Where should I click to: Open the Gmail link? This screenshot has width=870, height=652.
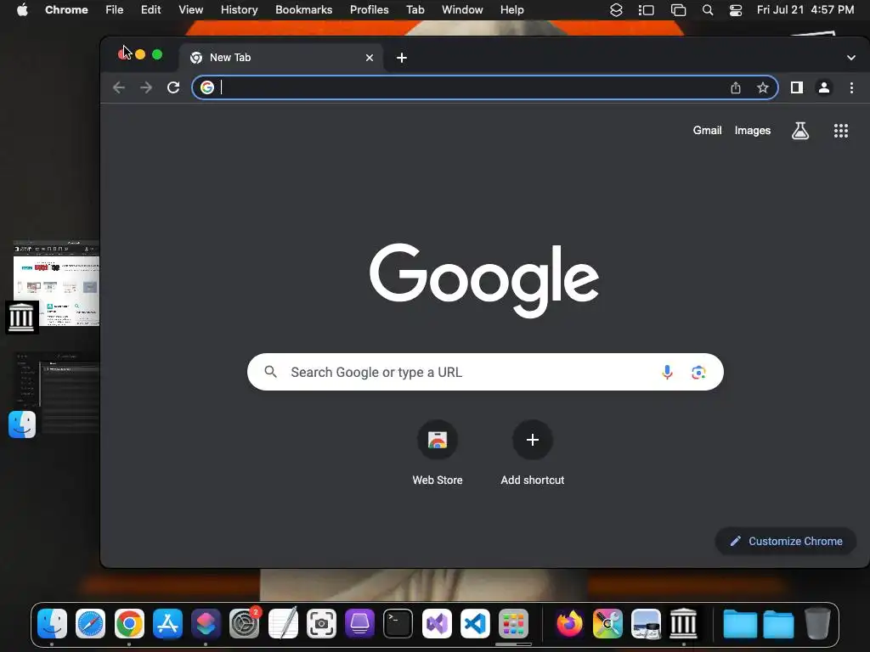click(708, 130)
